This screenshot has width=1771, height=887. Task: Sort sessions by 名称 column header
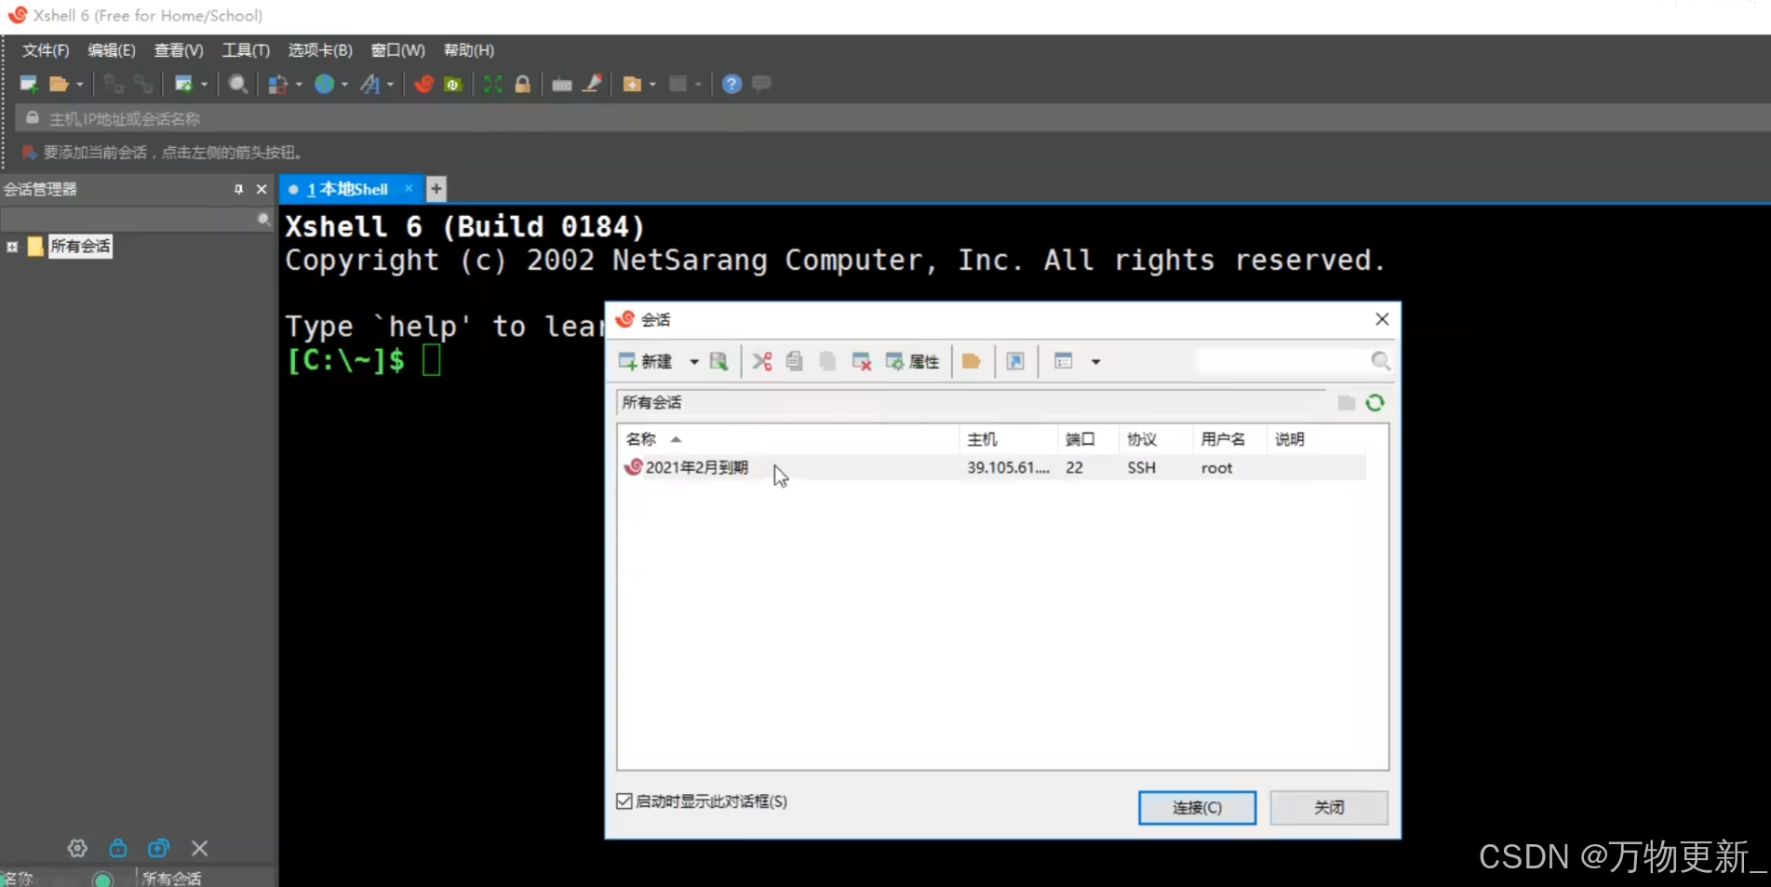788,439
